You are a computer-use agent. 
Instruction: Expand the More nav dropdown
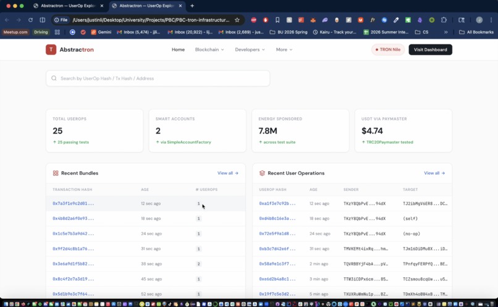284,49
